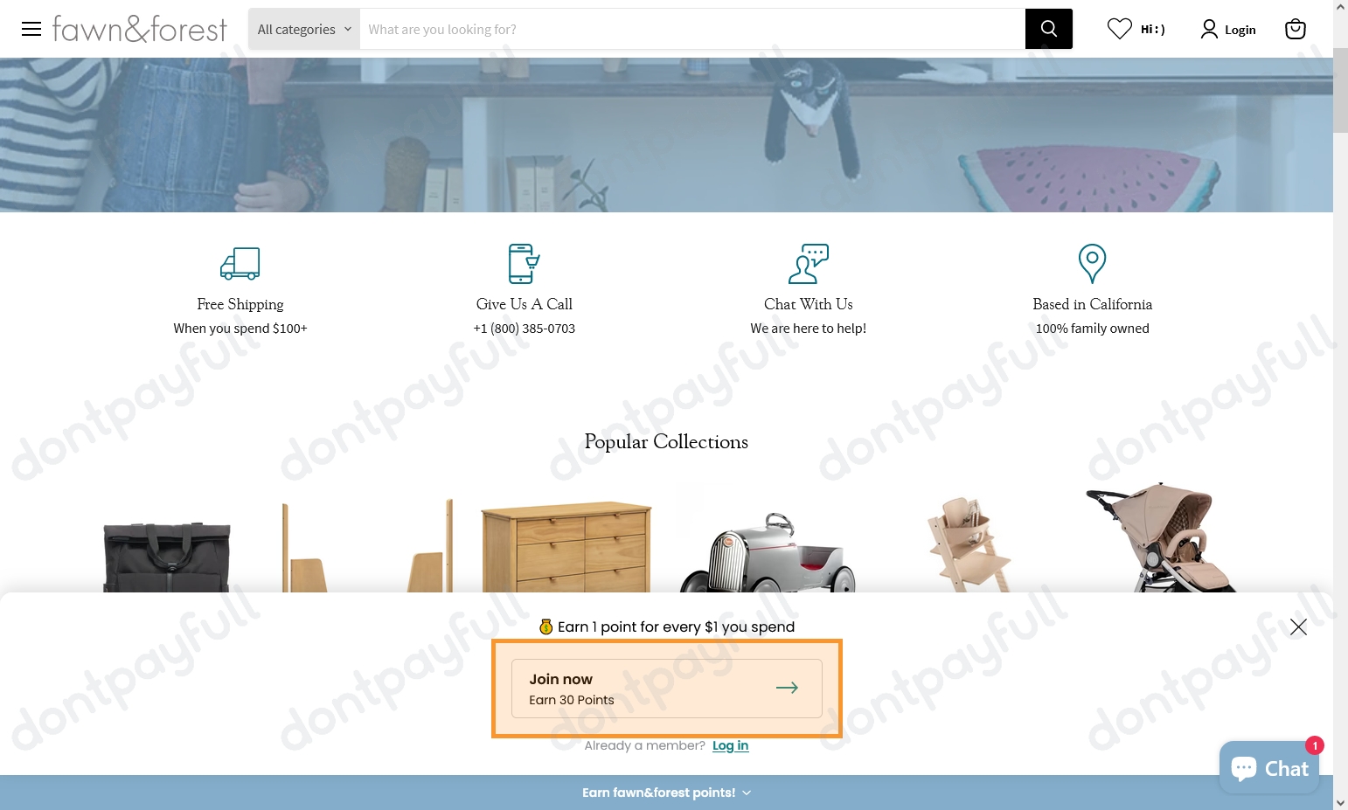The image size is (1348, 810).
Task: Click the magnifying glass search button
Action: (x=1048, y=29)
